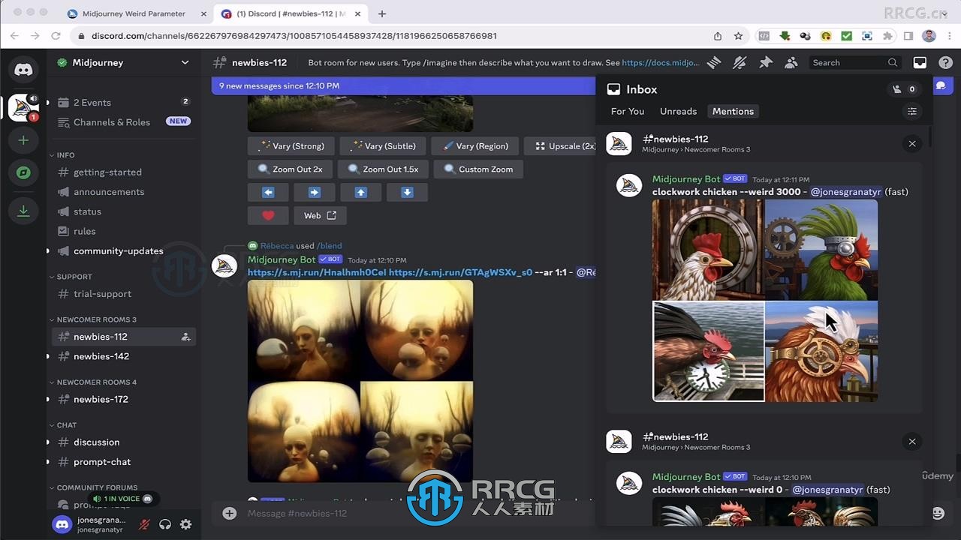Open the 2 Events item
Viewport: 961px width, 540px height.
124,103
